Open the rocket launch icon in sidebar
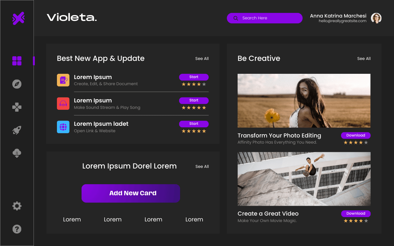 (x=17, y=130)
